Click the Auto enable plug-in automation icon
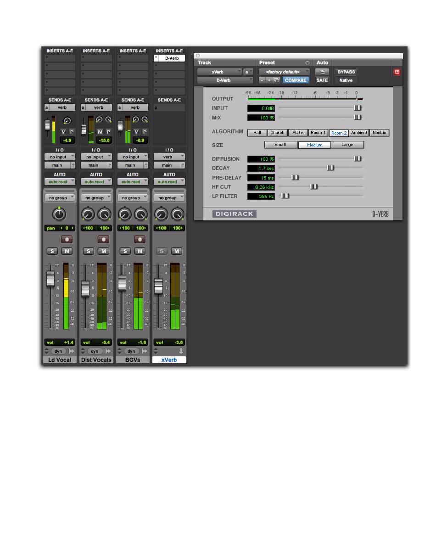The image size is (436, 540). point(322,72)
